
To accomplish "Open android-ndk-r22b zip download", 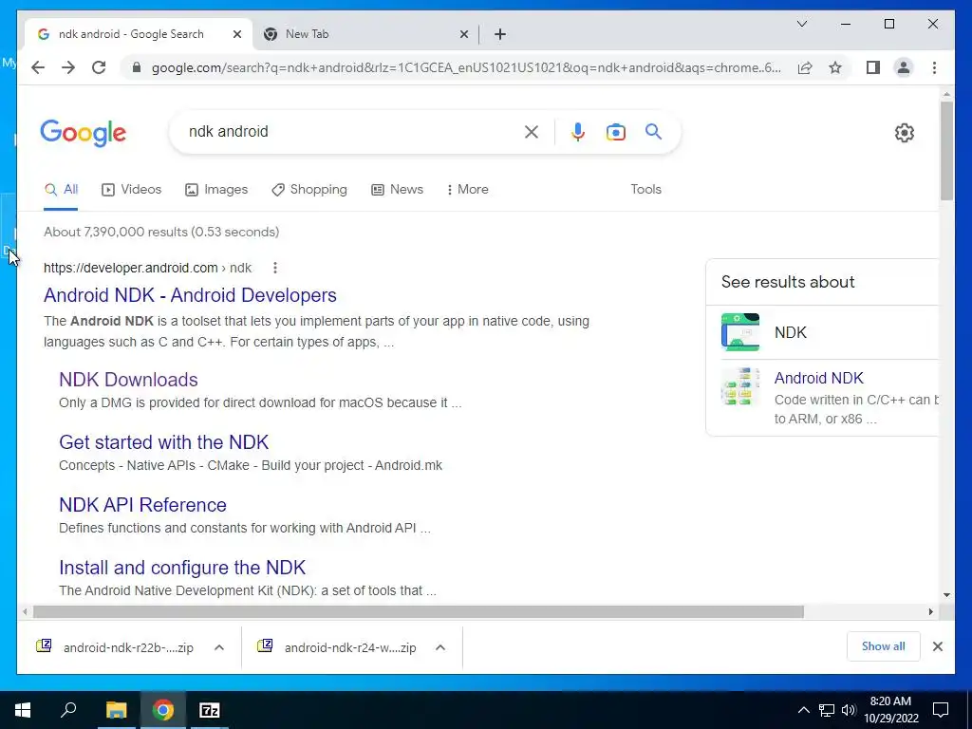I will pyautogui.click(x=115, y=647).
